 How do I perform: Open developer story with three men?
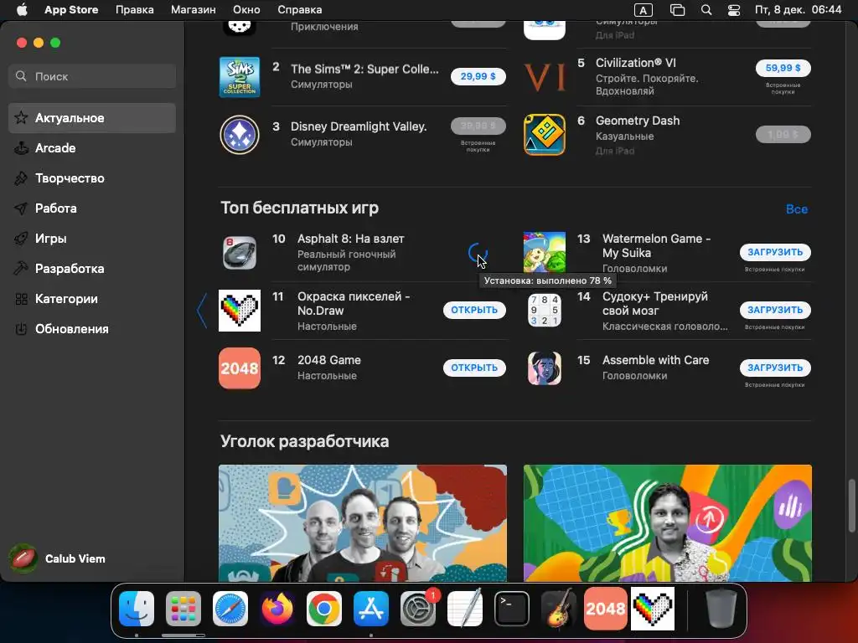[x=363, y=523]
